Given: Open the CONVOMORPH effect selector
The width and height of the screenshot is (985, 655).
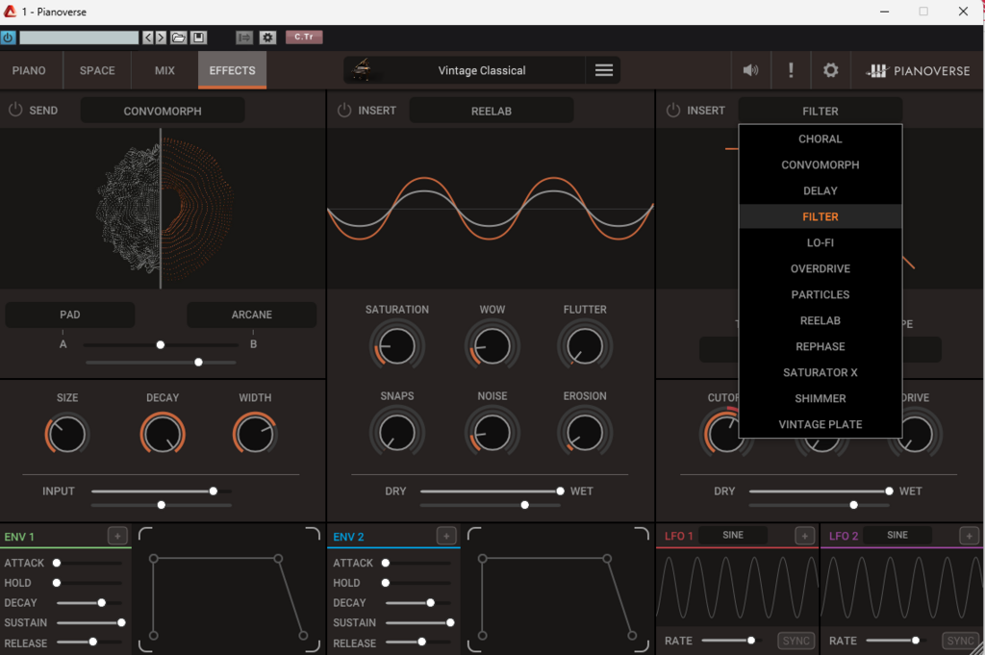Looking at the screenshot, I should [x=163, y=111].
